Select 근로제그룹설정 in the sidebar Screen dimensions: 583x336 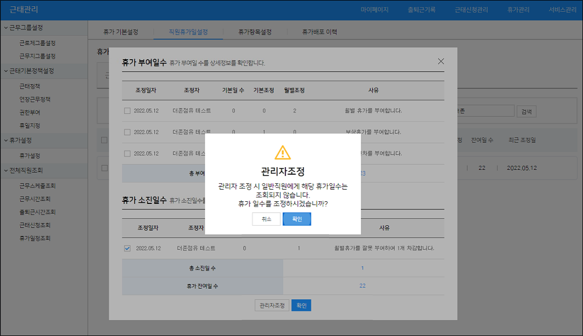click(x=37, y=43)
